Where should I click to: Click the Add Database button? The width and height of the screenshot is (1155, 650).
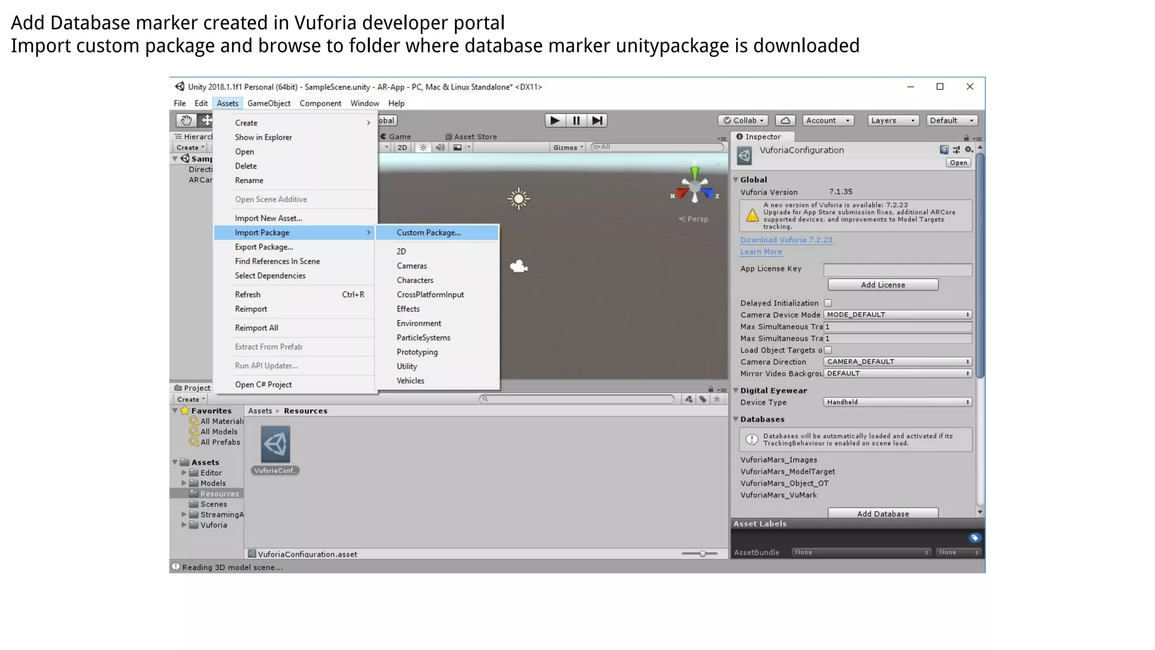click(x=883, y=513)
